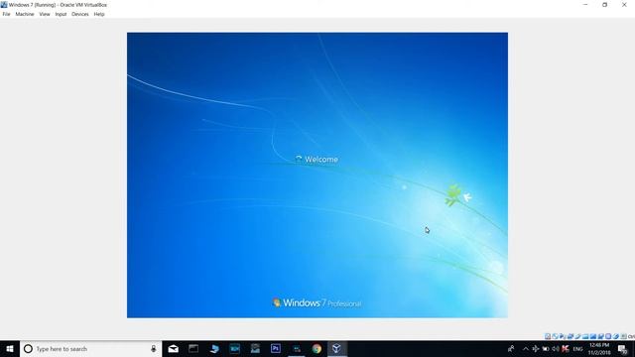Open the Help menu
This screenshot has height=357, width=635.
coord(99,14)
